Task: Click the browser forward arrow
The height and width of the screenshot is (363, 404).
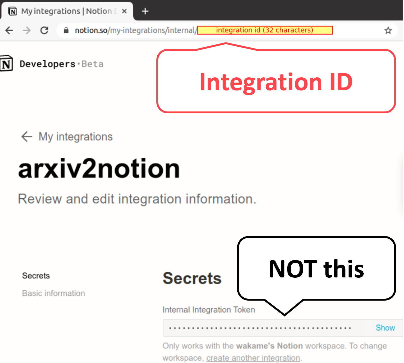Action: pyautogui.click(x=27, y=30)
